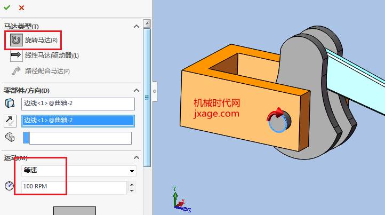Viewport: 385px width, 215px height.
Task: Cancel with the red X icon
Action: coord(21,7)
